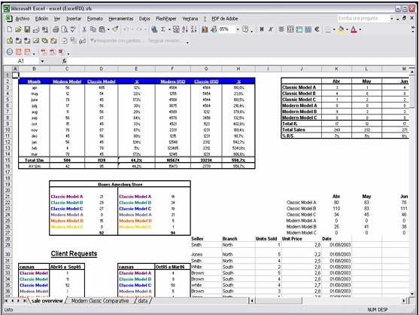
Task: Activate the Format Painter brush
Action: [115, 29]
